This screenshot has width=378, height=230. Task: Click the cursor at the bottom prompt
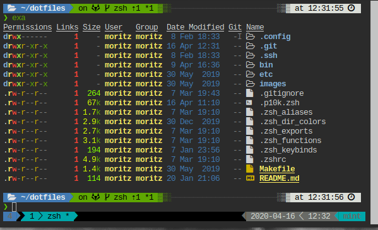coord(15,207)
